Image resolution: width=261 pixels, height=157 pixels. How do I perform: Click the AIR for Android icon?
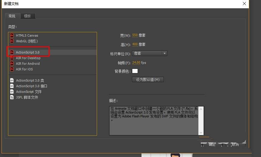click(12, 64)
